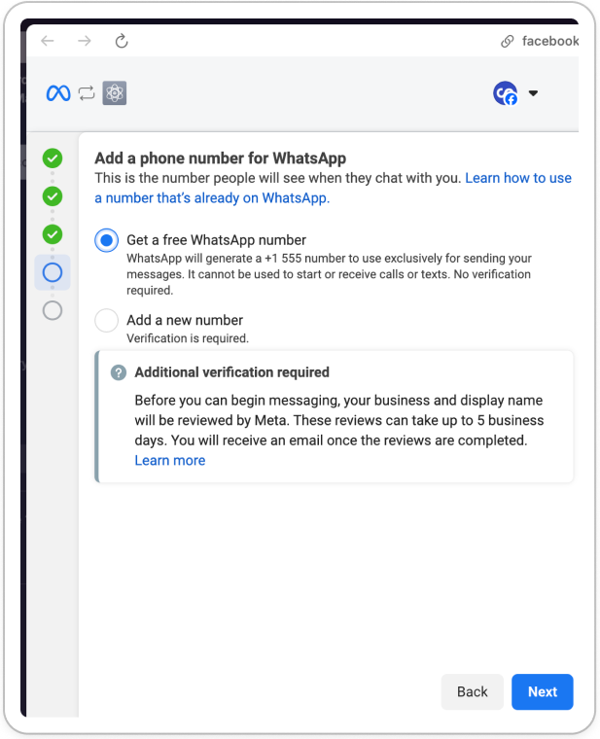Click the Meta infinity logo
Viewport: 600px width, 739px height.
[58, 93]
